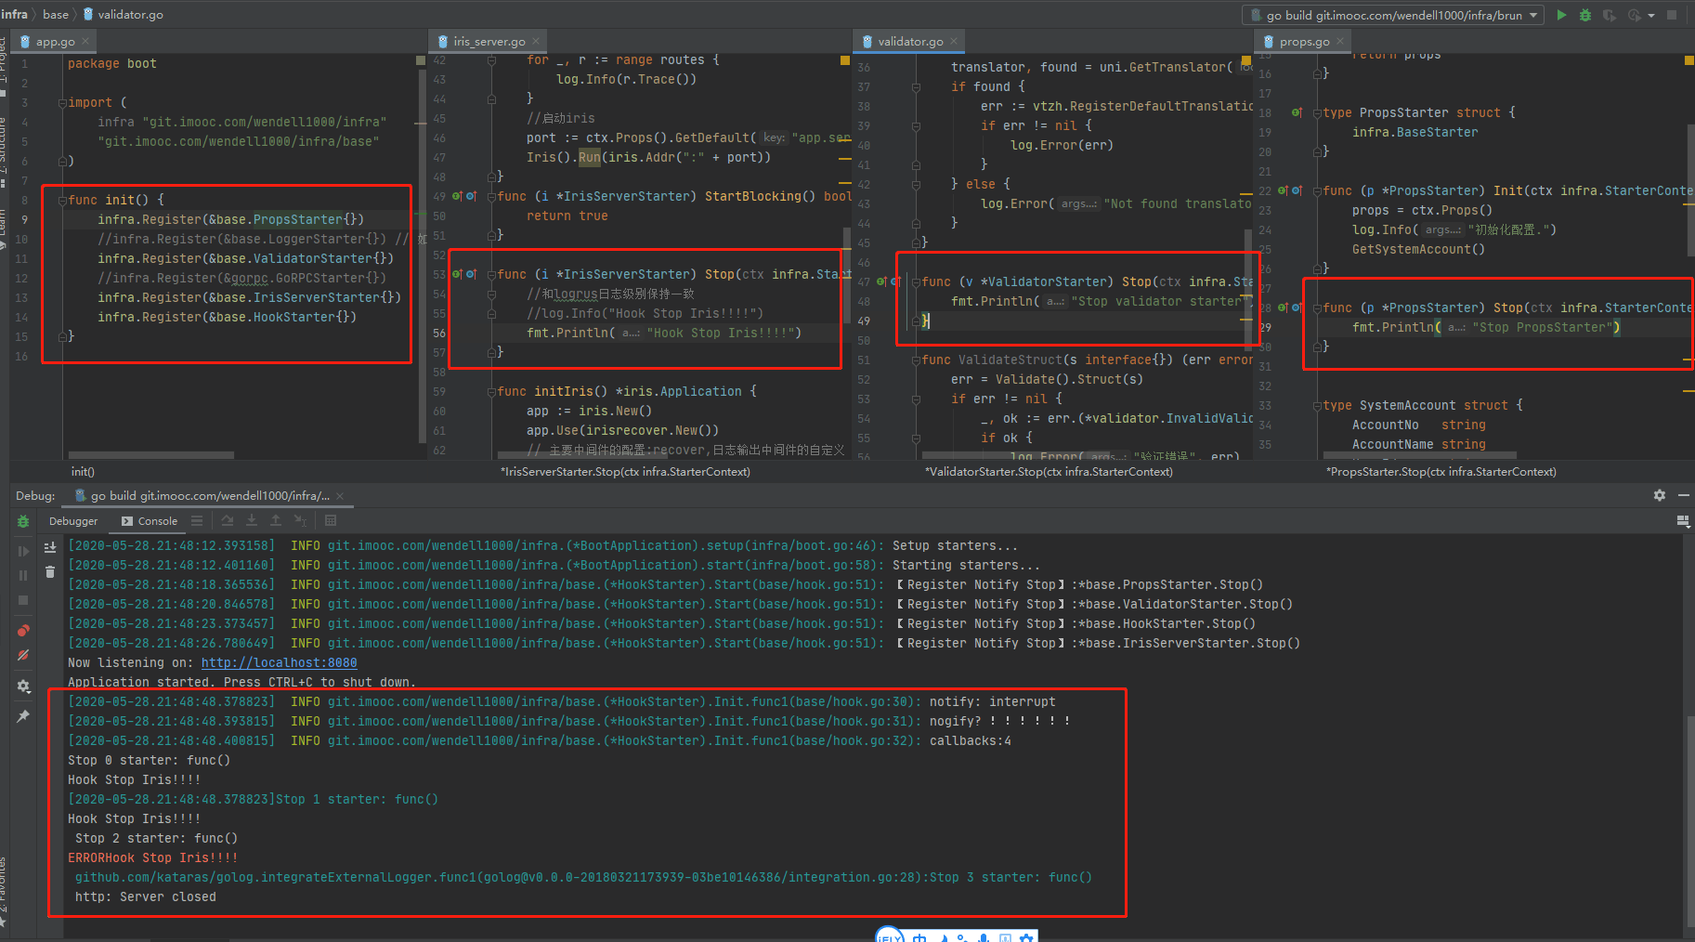Open Debug panel gear settings at top right
The height and width of the screenshot is (942, 1695).
point(1659,495)
